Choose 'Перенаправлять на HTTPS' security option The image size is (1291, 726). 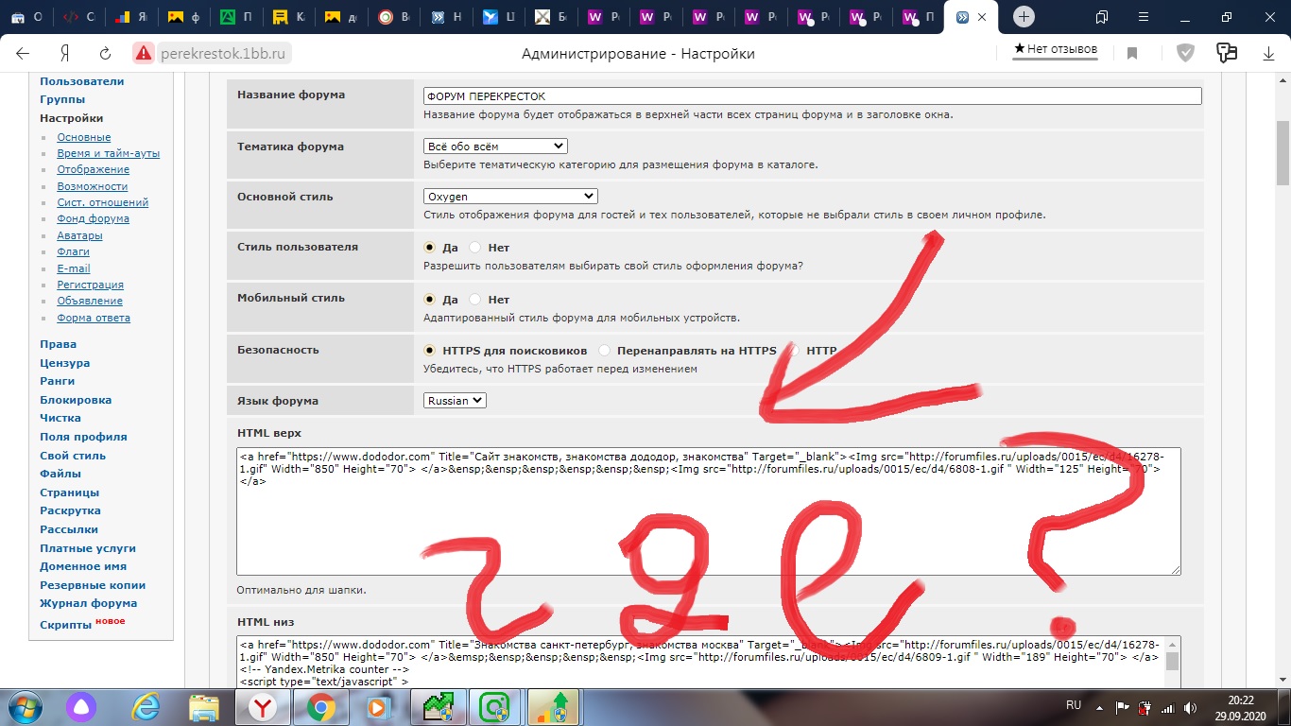tap(605, 351)
